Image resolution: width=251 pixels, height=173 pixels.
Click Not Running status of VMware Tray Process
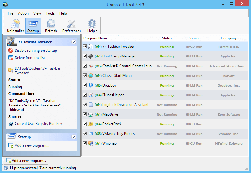[x=167, y=134]
